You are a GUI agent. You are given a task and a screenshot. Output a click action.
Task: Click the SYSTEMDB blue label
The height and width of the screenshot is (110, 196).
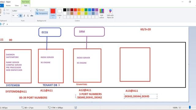pos(13,85)
